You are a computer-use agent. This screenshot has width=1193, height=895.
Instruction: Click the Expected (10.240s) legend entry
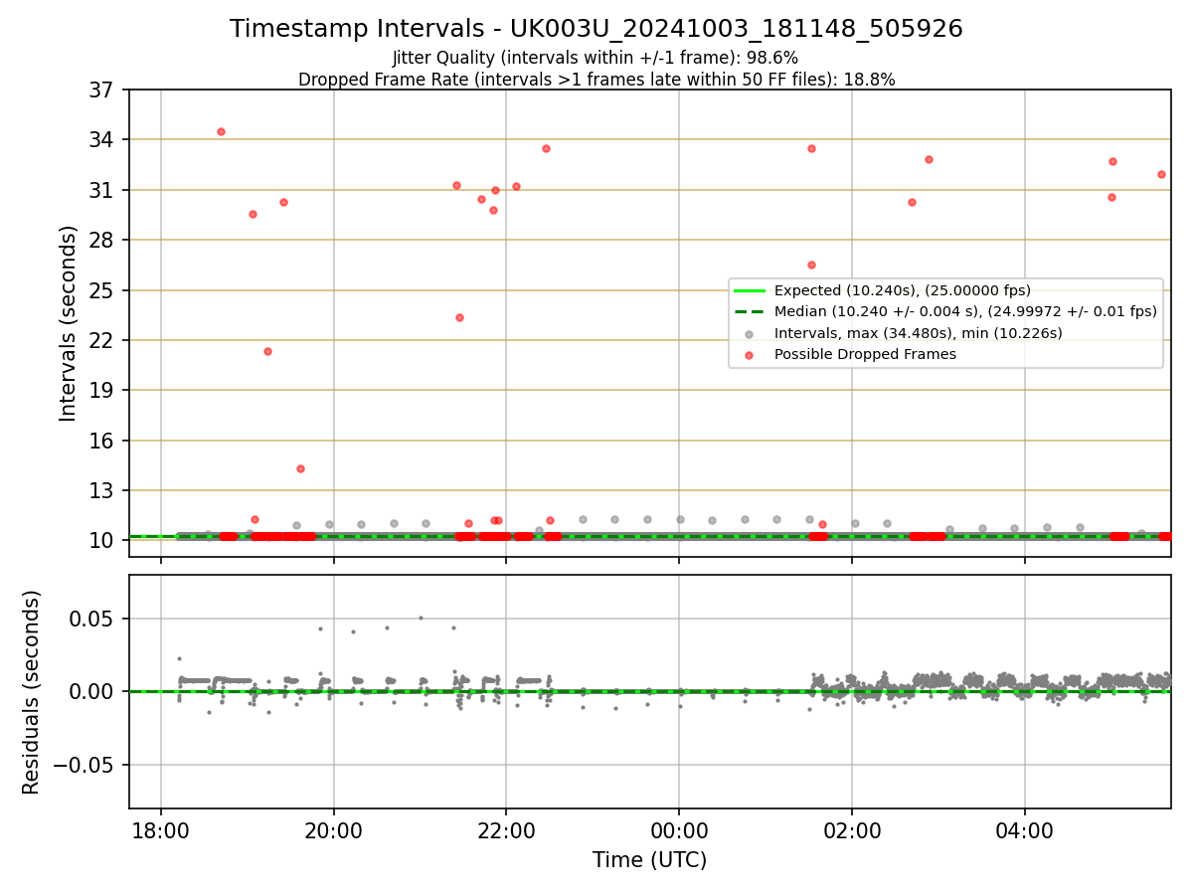[902, 291]
